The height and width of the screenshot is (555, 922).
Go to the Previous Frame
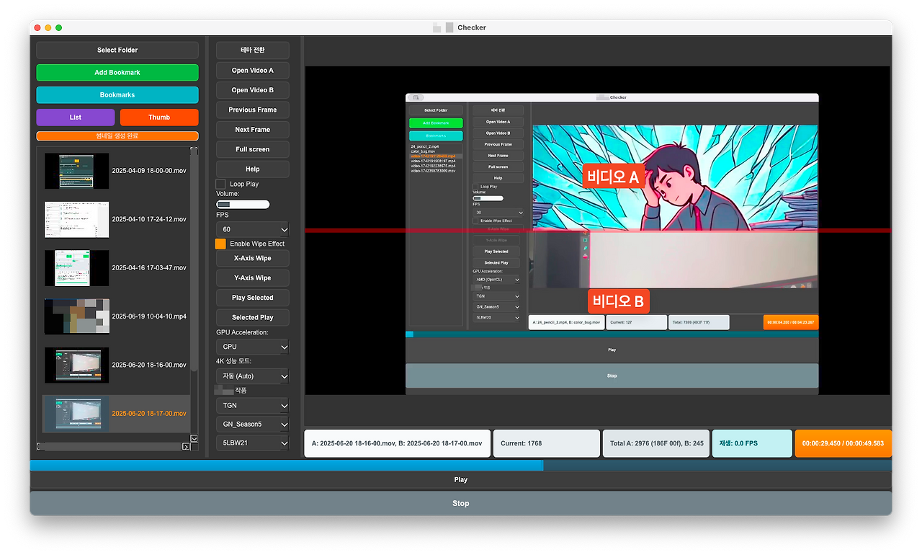pyautogui.click(x=253, y=110)
